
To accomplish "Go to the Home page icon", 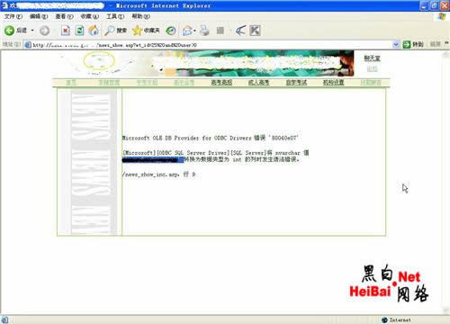I will click(x=94, y=31).
